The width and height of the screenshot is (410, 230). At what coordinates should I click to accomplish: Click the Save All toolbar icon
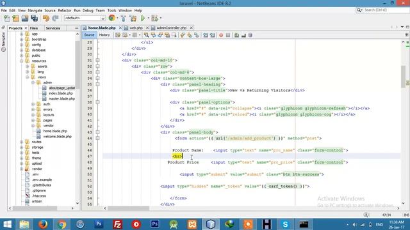(34, 19)
